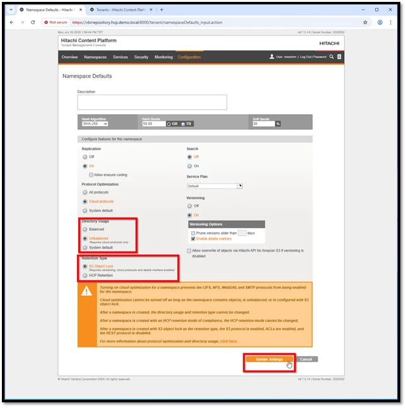406x408 pixels.
Task: Select System default under Protocol Optimization
Action: click(84, 211)
